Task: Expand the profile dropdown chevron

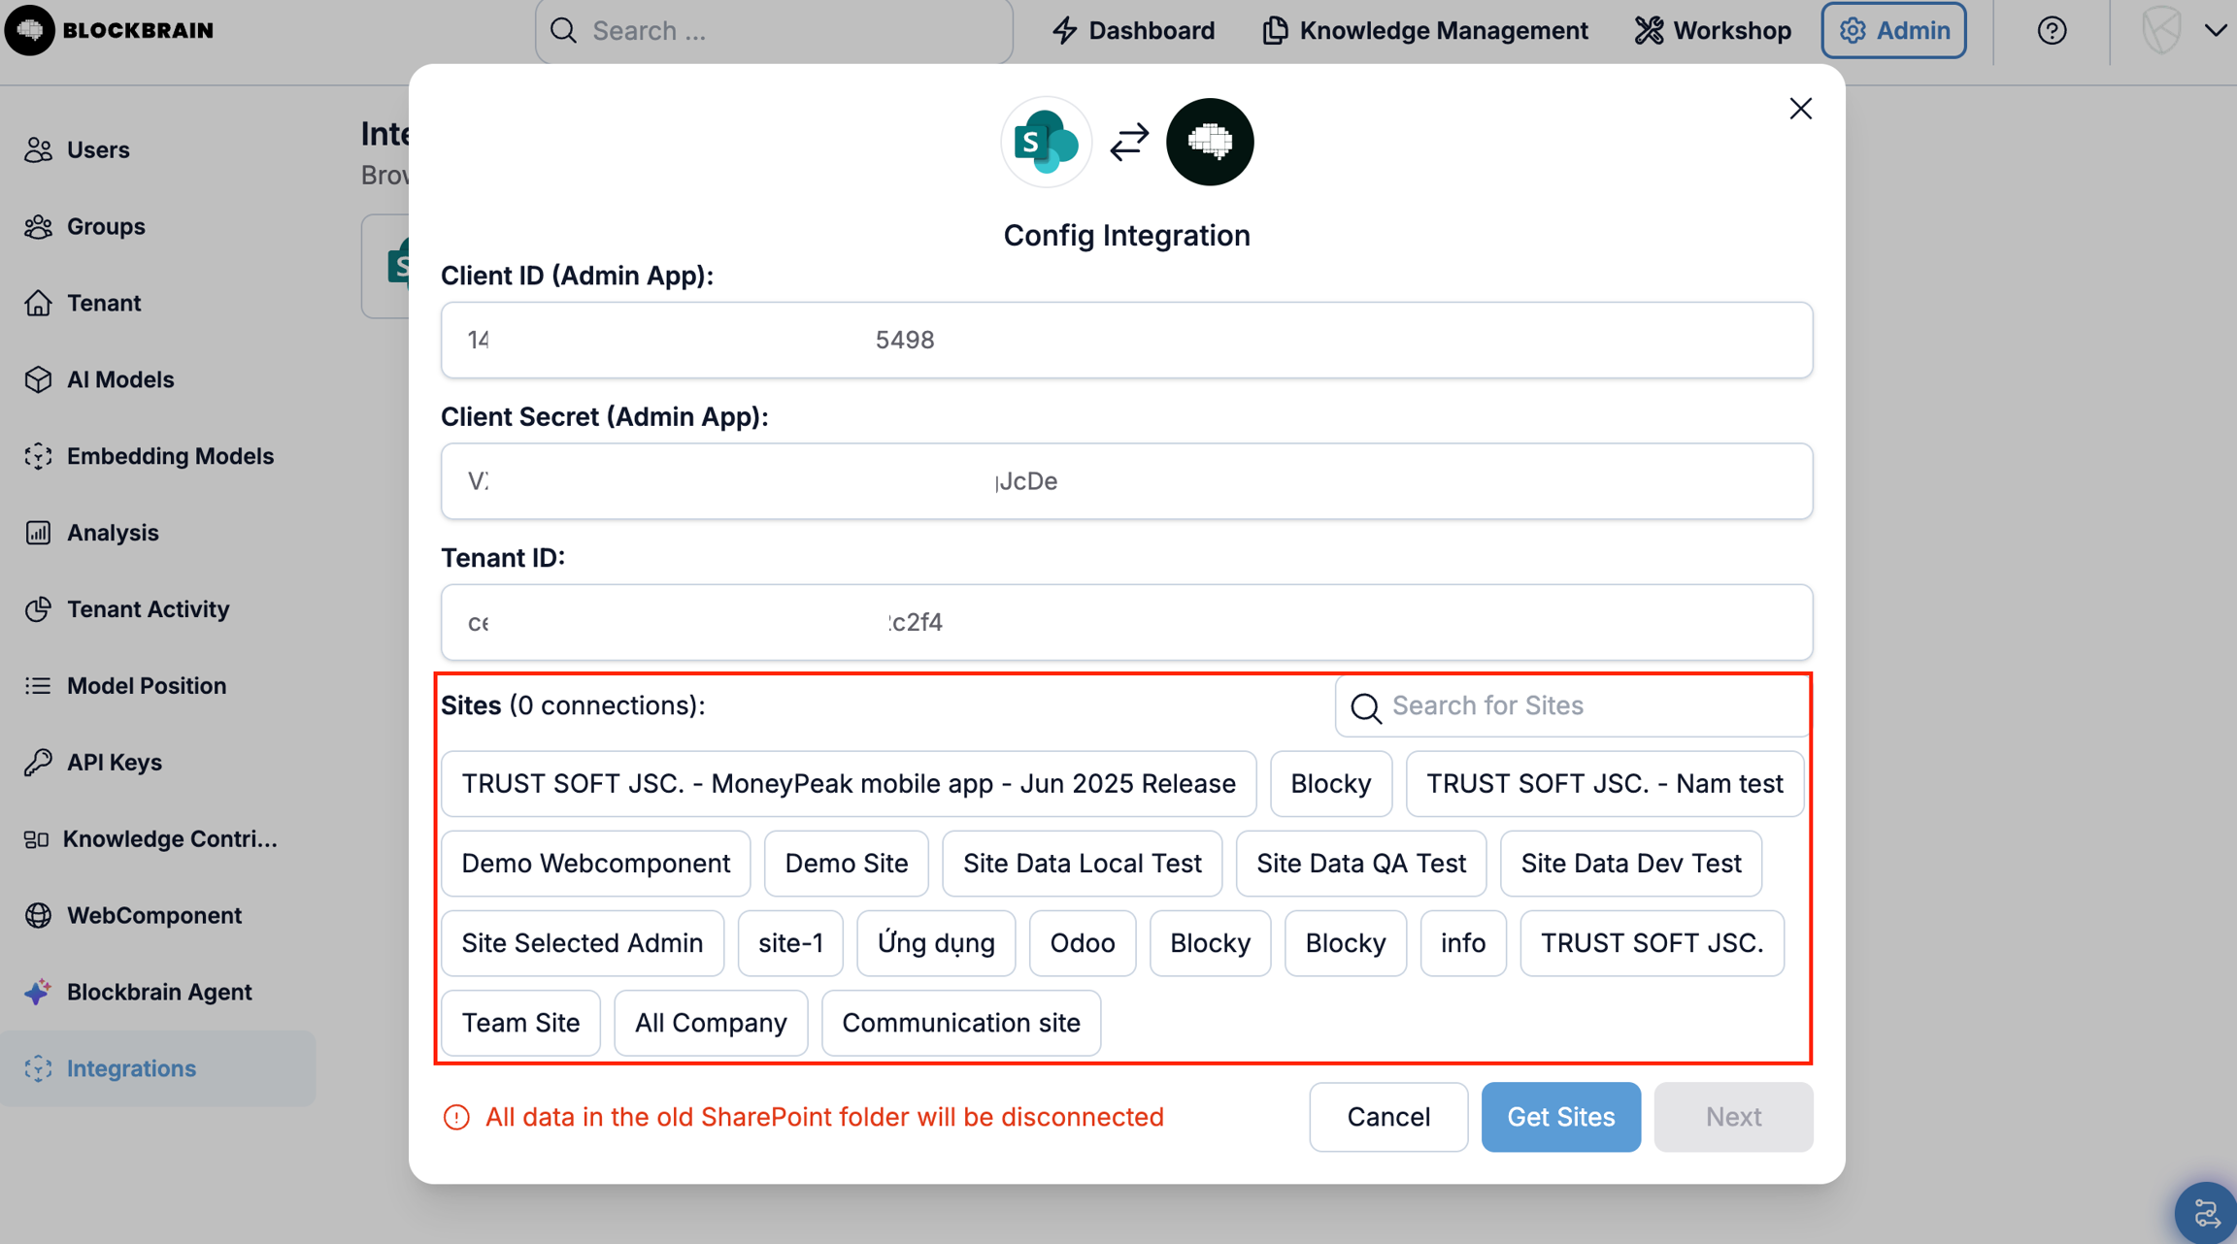Action: [2215, 31]
